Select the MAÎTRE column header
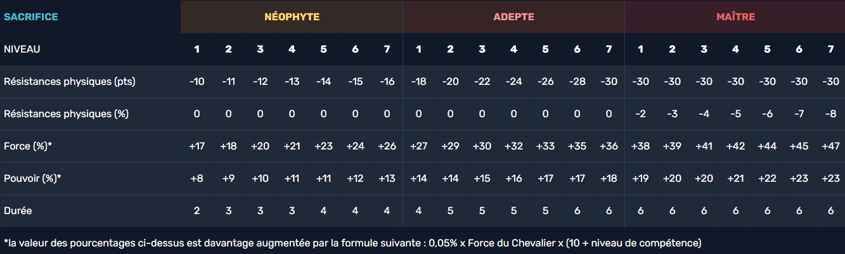Image resolution: width=845 pixels, height=254 pixels. 735,17
